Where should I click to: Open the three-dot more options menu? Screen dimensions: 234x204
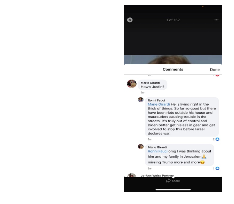click(x=216, y=20)
